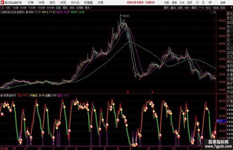Open the 资讯 menu
Image resolution: width=233 pixels, height=150 pixels.
pyautogui.click(x=52, y=2)
